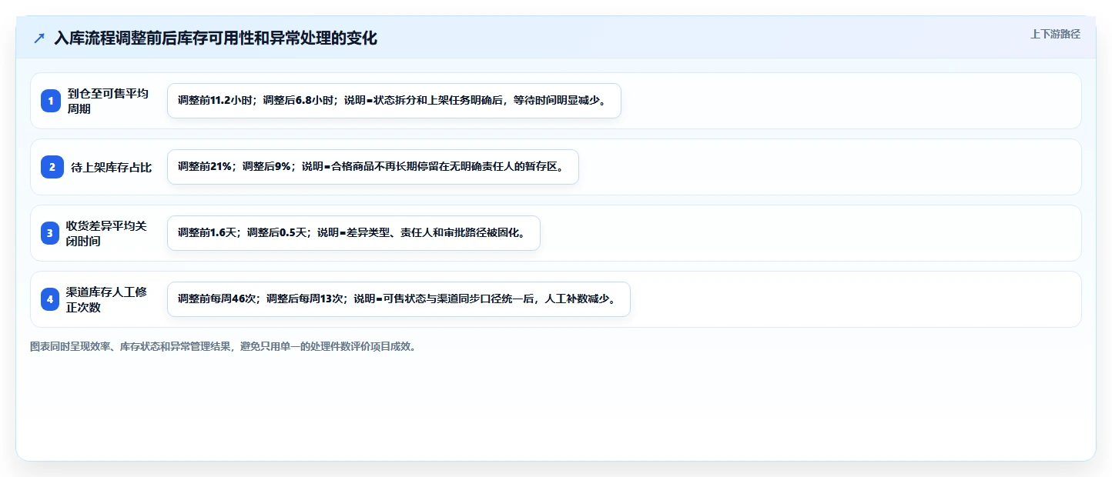The image size is (1112, 477).
Task: Click the chart title 入库流程调整前后库存可用性和异常处理的变化
Action: click(x=216, y=38)
